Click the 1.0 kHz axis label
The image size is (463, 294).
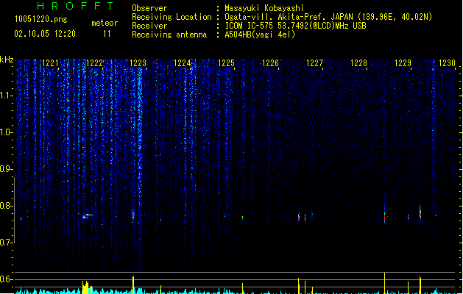6,132
